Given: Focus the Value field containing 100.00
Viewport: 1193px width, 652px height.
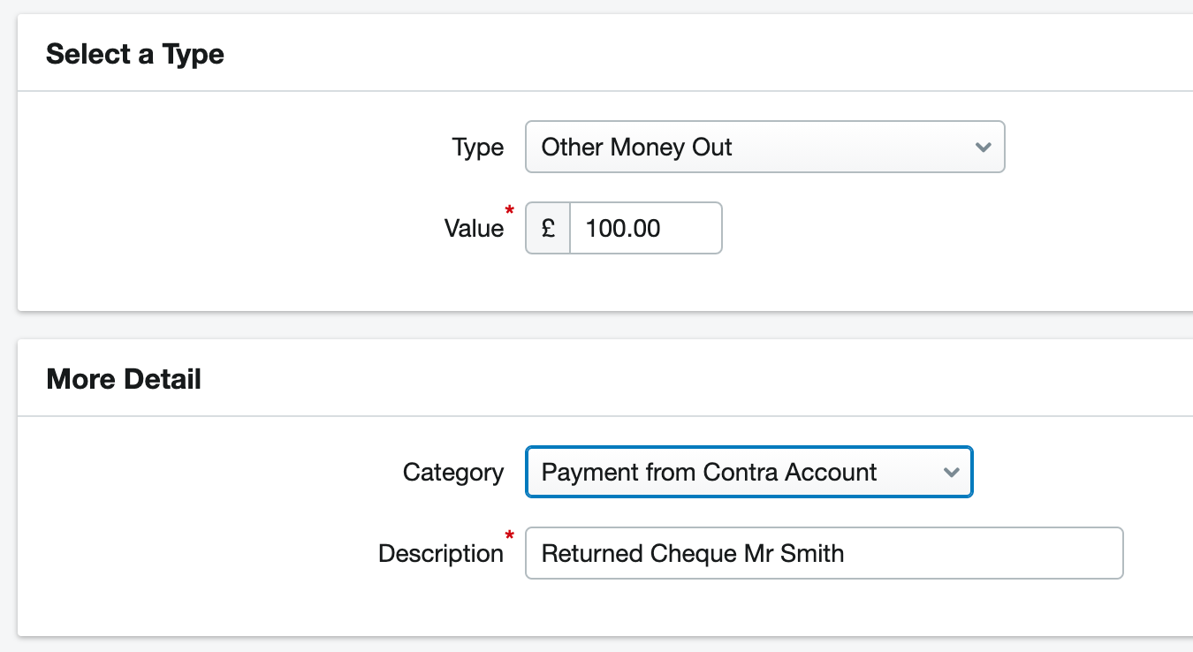Looking at the screenshot, I should pyautogui.click(x=646, y=228).
